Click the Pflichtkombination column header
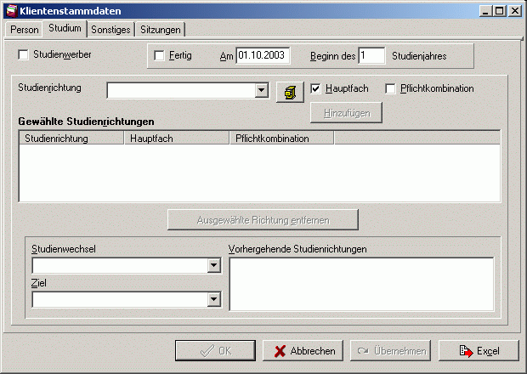Screen dimensions: 527x374 (282, 139)
